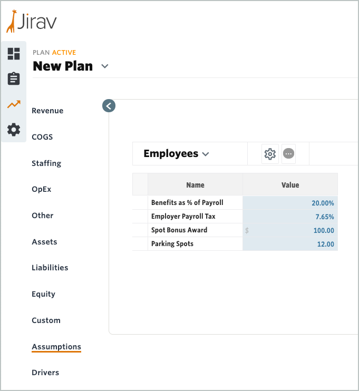Click the Jirav giraffe logo
The image size is (359, 391).
[x=32, y=21]
